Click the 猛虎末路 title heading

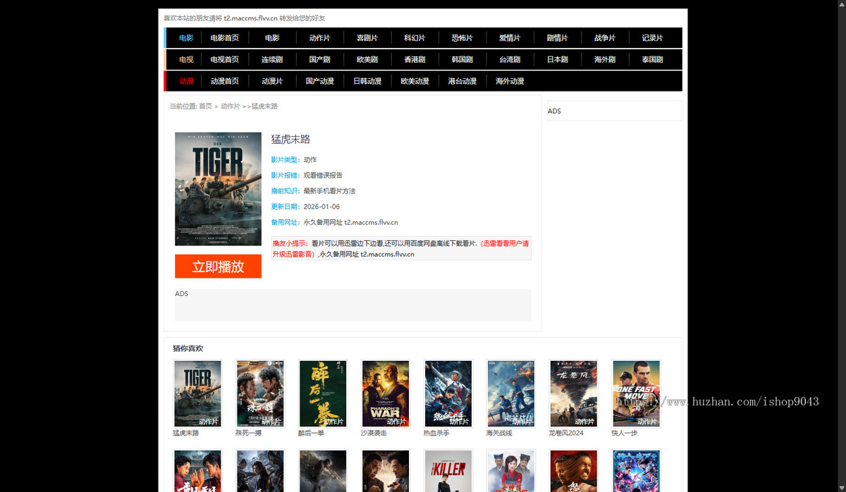290,140
